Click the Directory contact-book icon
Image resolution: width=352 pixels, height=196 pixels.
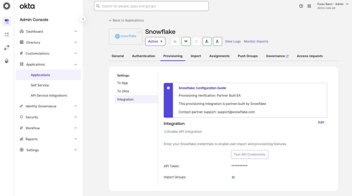22,42
